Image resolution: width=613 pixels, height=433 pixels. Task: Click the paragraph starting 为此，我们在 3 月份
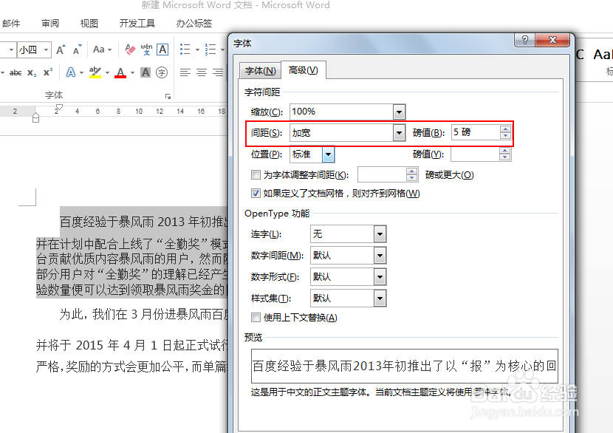pyautogui.click(x=143, y=314)
